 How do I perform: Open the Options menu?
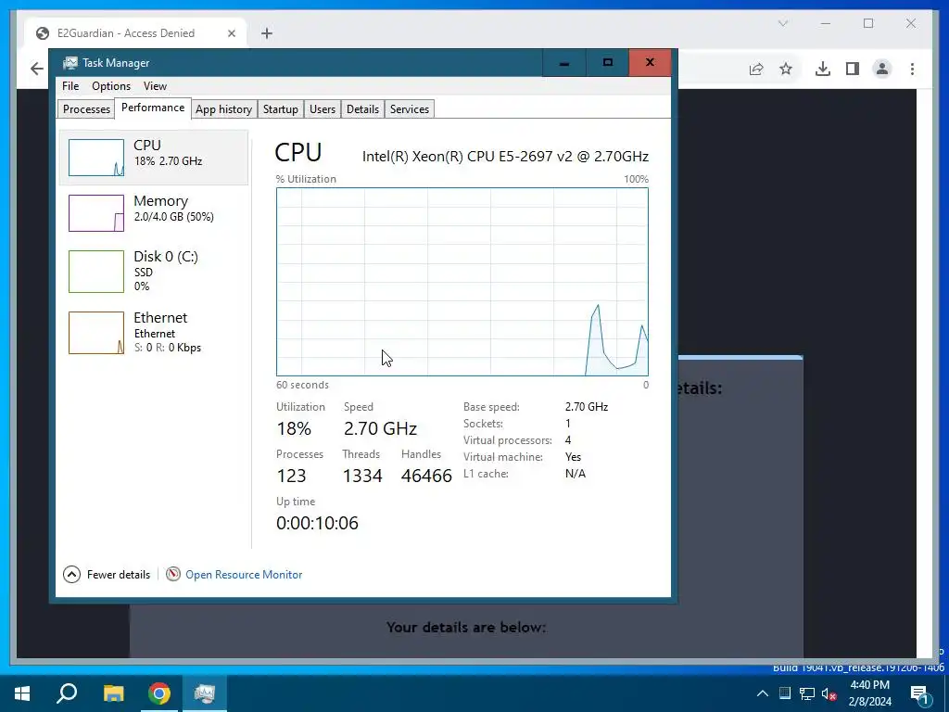(x=111, y=86)
